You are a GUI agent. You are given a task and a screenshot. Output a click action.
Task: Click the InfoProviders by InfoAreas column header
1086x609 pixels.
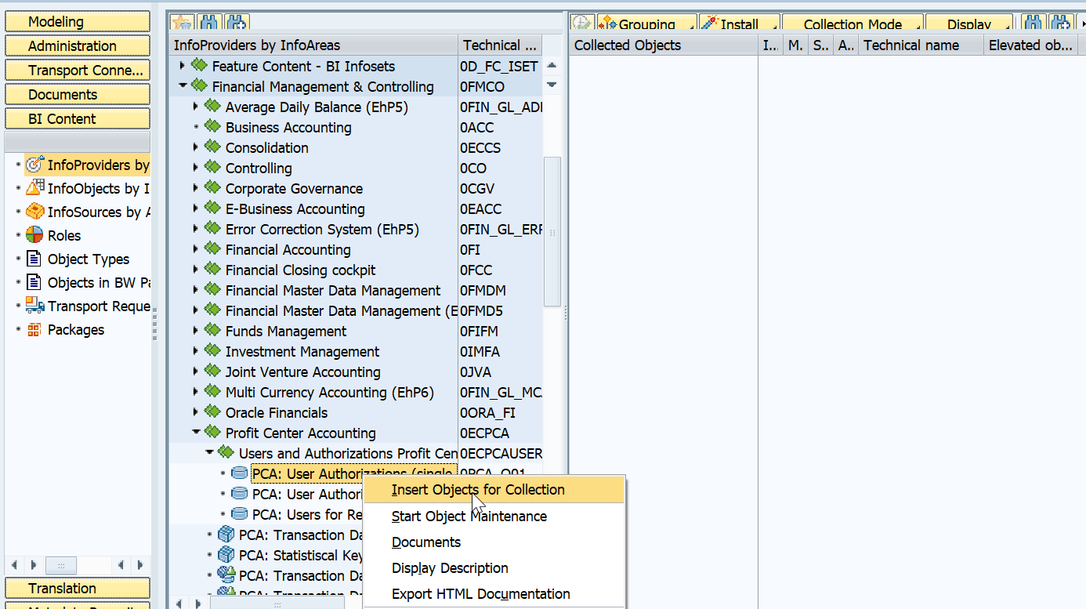(313, 45)
